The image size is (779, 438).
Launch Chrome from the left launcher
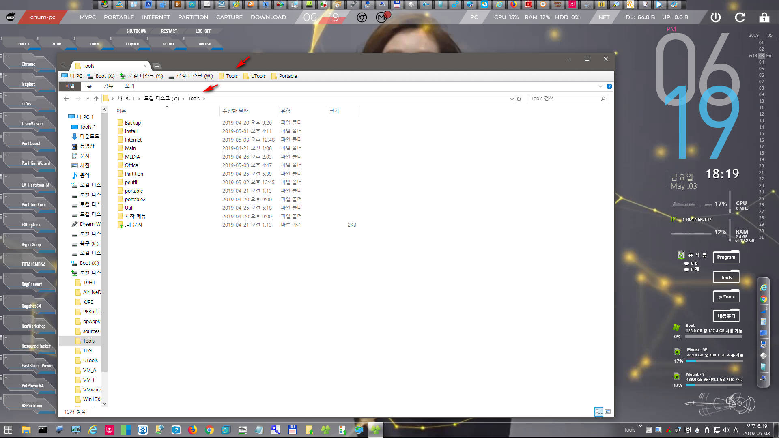point(28,64)
